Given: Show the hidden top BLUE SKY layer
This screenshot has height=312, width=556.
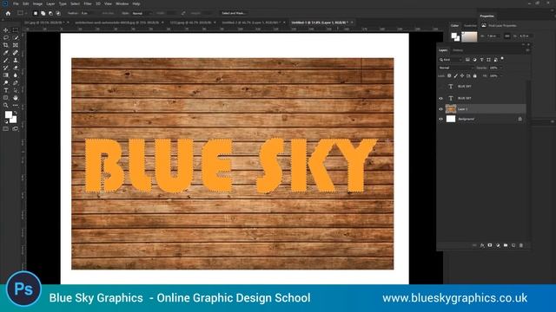Looking at the screenshot, I should (x=440, y=87).
